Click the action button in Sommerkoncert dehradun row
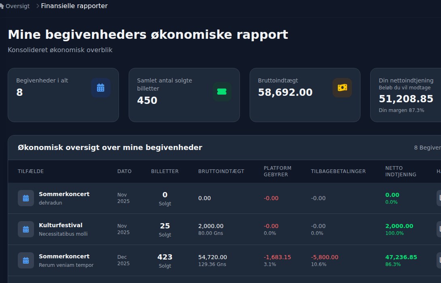 tap(439, 198)
